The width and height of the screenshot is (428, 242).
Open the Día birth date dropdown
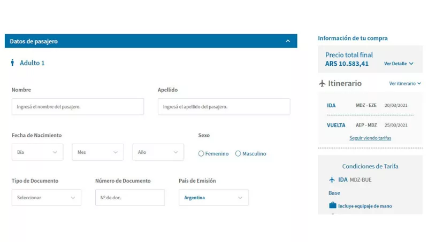coord(37,152)
